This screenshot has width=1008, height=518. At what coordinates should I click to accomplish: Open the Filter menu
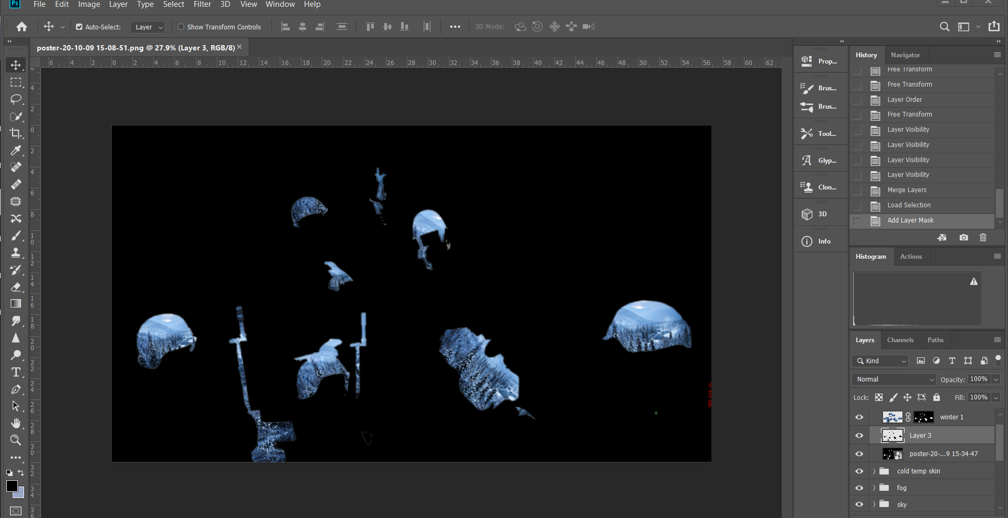(202, 5)
